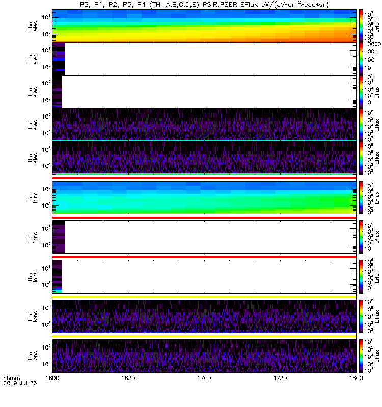Select the 'tha ions' panel label
This screenshot has height=407, width=382.
pyautogui.click(x=33, y=197)
